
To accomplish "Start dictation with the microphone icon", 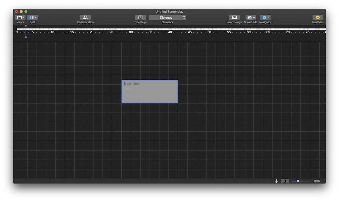I will click(x=276, y=181).
